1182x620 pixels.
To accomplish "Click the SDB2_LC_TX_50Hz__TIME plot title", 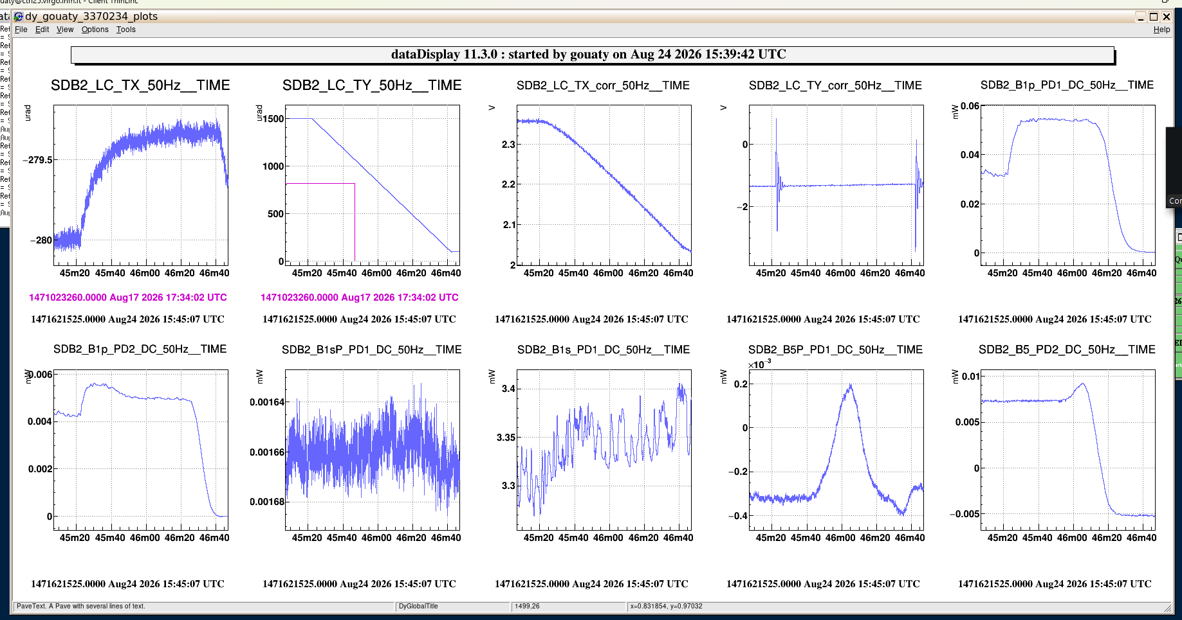I will (140, 85).
